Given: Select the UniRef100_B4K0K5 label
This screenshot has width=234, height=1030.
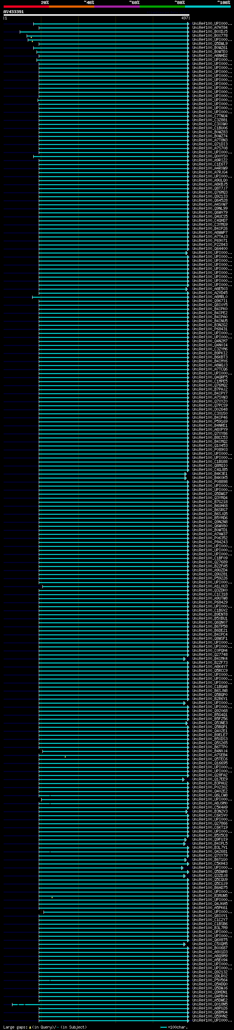Looking at the screenshot, I should pos(210,478).
